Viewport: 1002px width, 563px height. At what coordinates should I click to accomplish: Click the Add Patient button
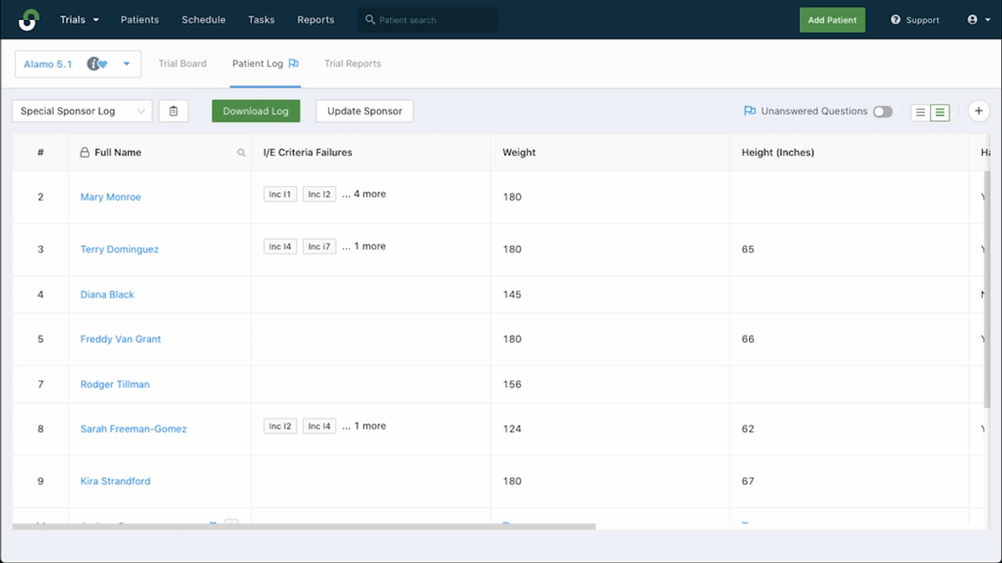pos(832,20)
